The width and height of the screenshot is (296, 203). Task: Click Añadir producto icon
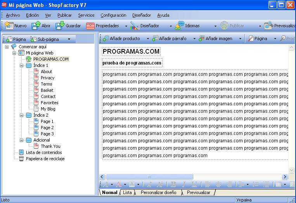click(x=106, y=38)
